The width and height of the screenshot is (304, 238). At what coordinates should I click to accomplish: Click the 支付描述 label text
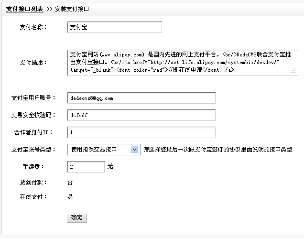33,63
